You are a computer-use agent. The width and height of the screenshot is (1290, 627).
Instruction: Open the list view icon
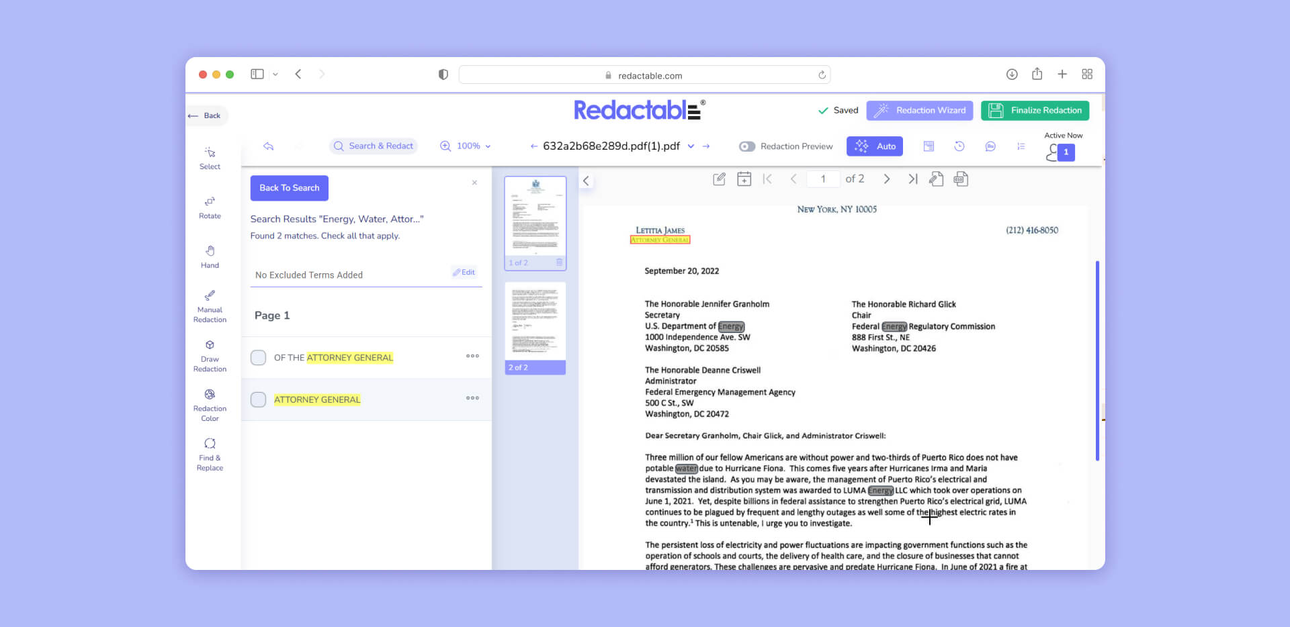click(1021, 146)
